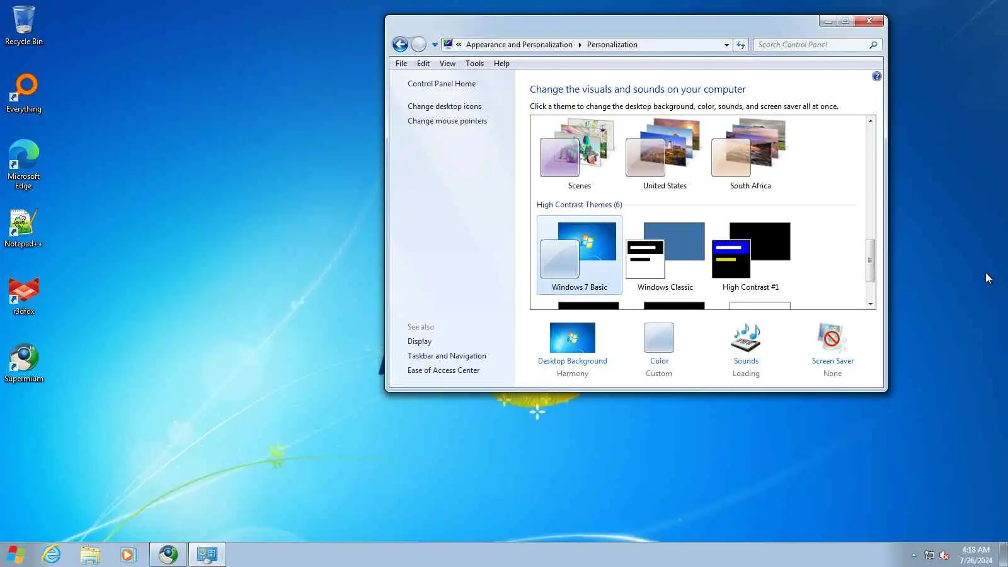The width and height of the screenshot is (1008, 567).
Task: Open the Taskbar and Navigation link
Action: (x=447, y=356)
